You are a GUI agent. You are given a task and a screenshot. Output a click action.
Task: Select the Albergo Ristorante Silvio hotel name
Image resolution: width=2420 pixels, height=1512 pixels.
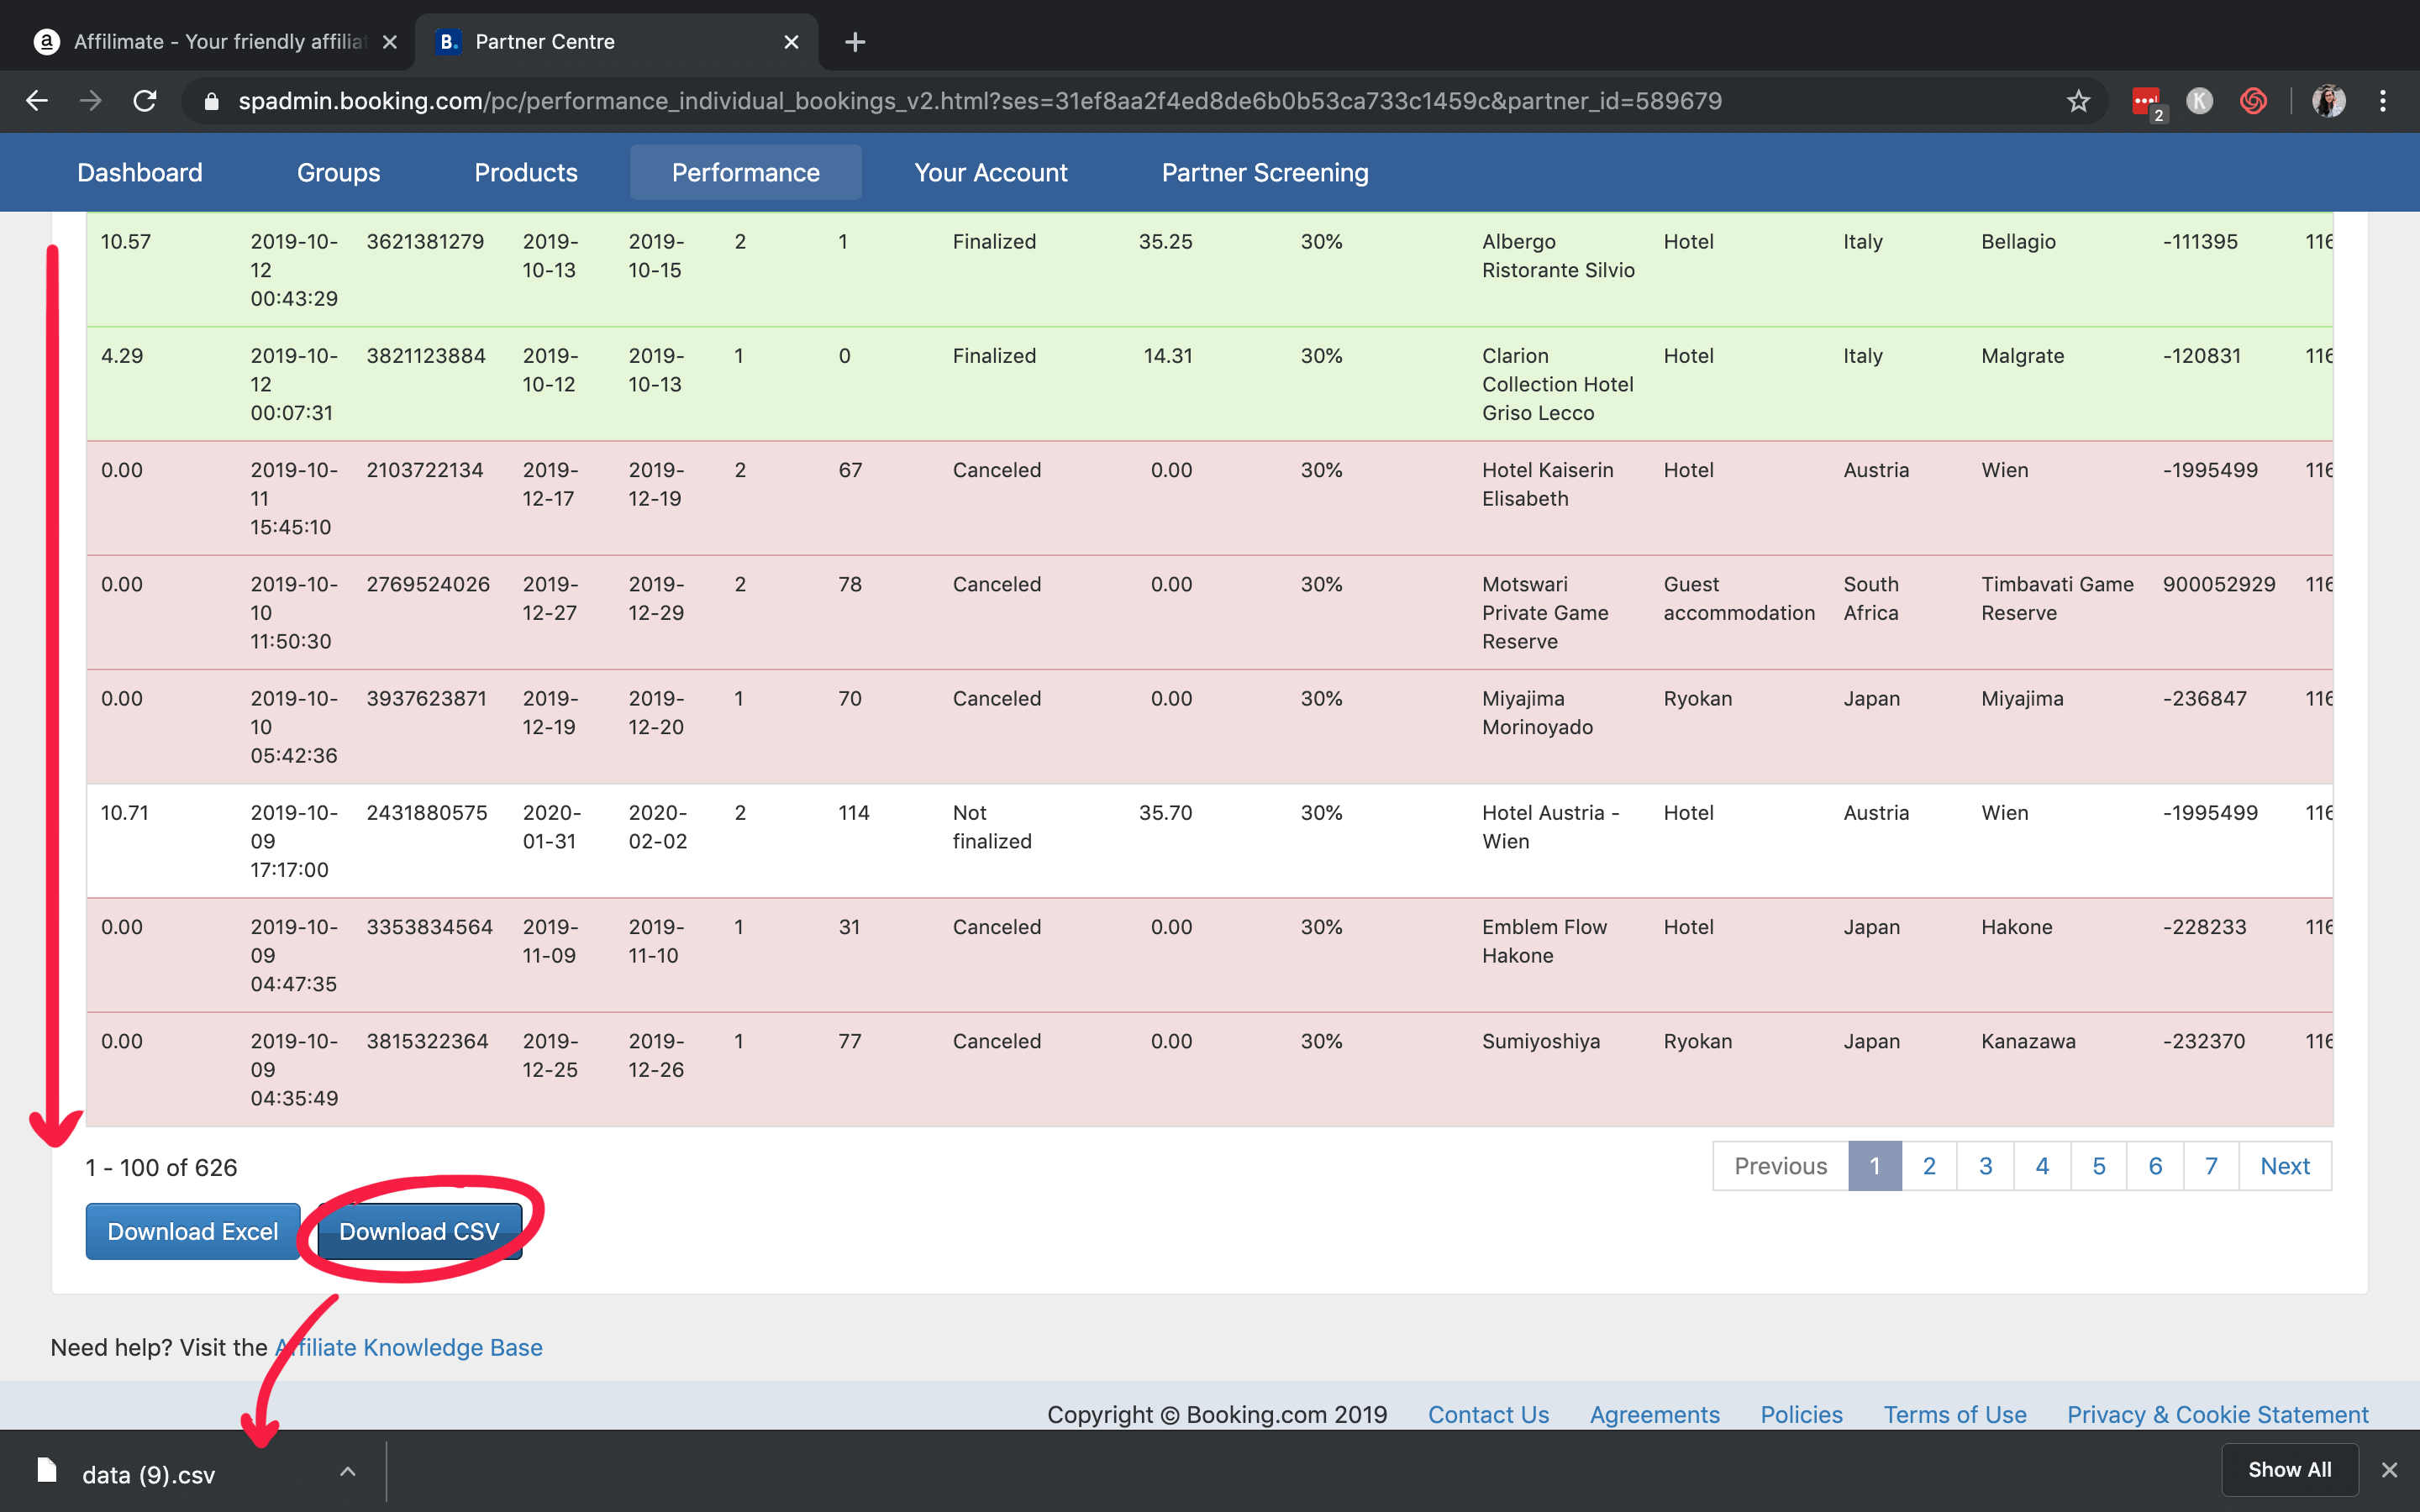pyautogui.click(x=1558, y=256)
